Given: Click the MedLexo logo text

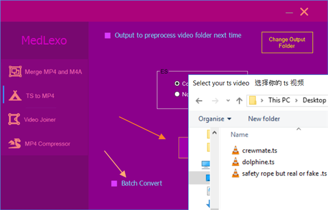Looking at the screenshot, I should (44, 40).
